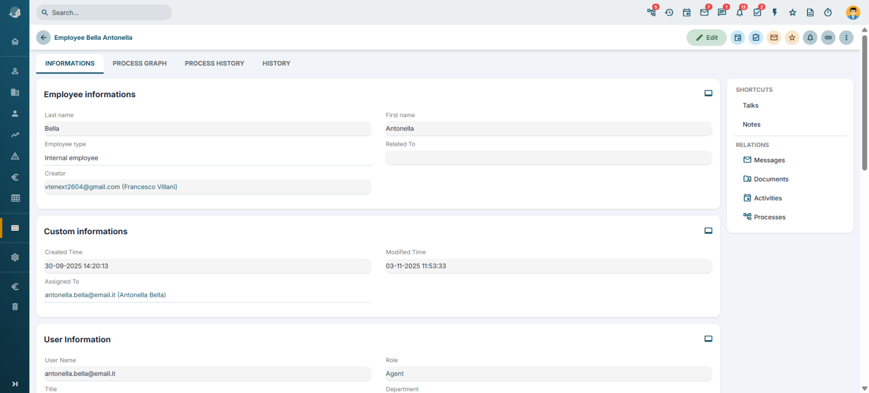
Task: Add task from record toolbar checklist icon
Action: point(756,37)
